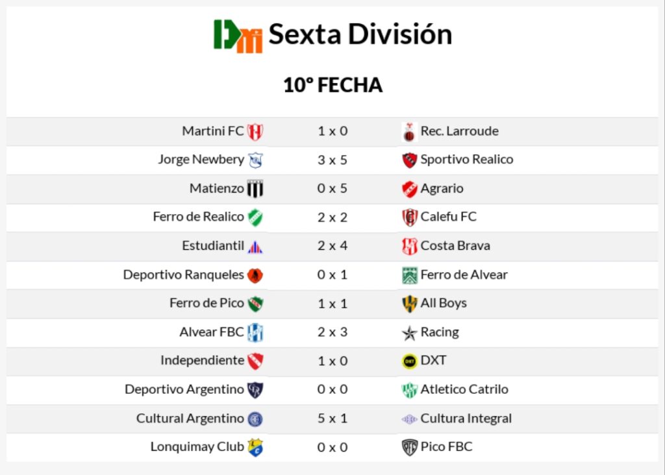665x475 pixels.
Task: Click the Deportivo Ranqueles orange crest
Action: point(255,275)
